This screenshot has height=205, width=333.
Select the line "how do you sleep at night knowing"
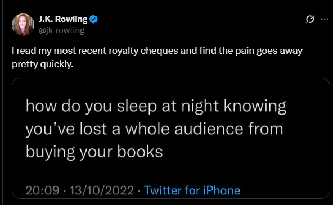[156, 106]
